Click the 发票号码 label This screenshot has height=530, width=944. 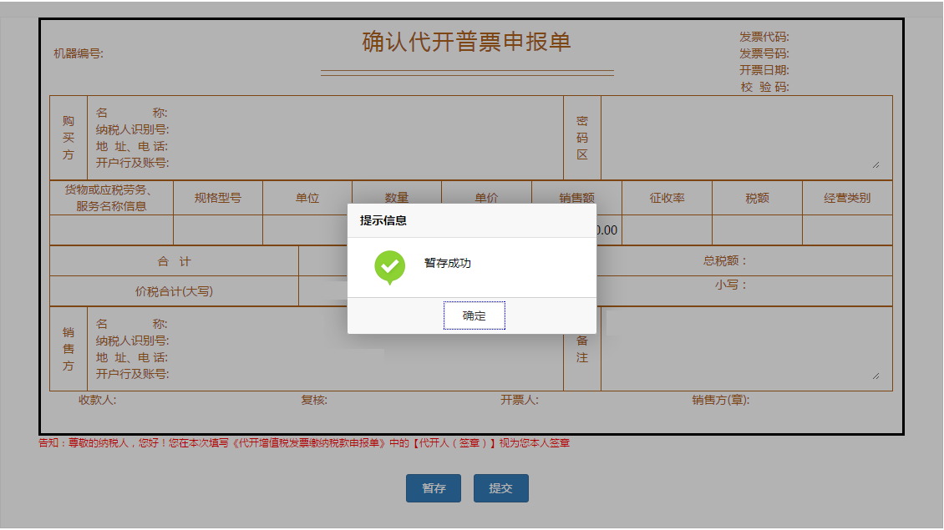point(764,53)
